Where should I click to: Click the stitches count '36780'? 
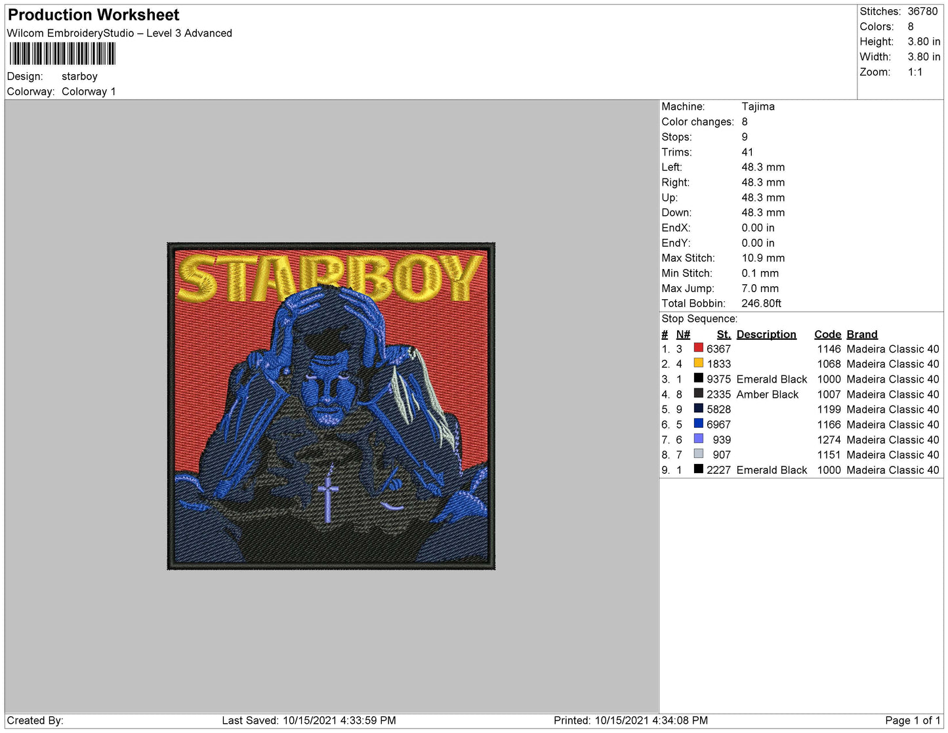tap(922, 11)
